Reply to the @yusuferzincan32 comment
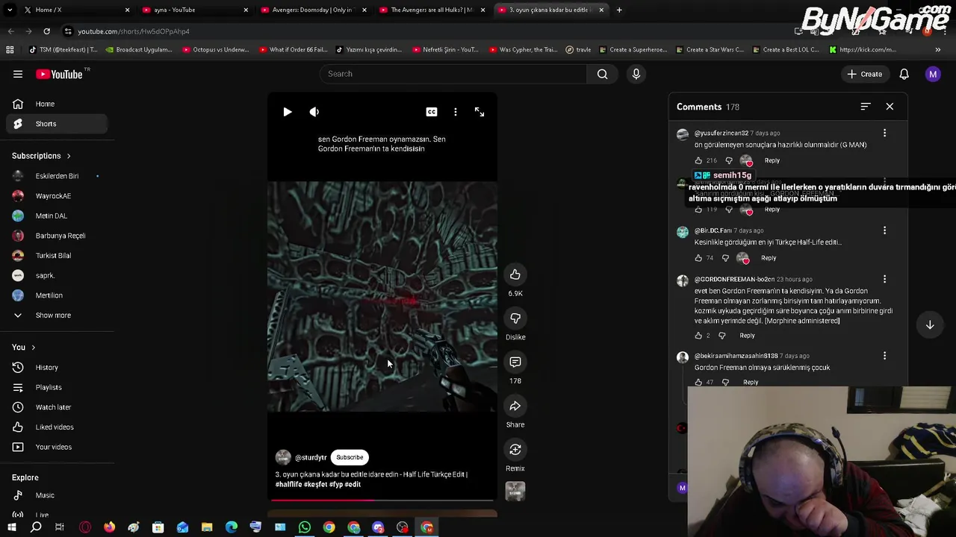The height and width of the screenshot is (537, 956). point(772,160)
